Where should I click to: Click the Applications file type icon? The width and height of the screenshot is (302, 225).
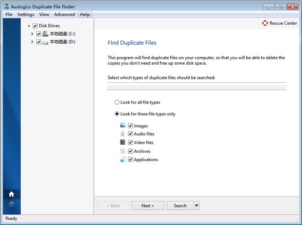tap(123, 160)
